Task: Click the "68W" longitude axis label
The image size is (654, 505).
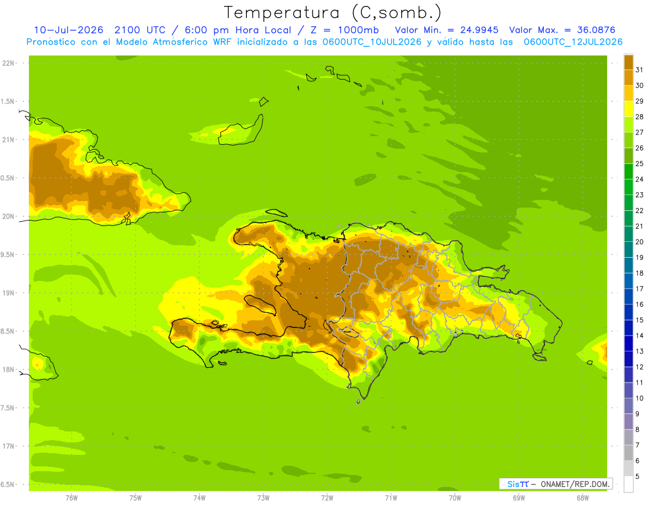Action: [582, 498]
